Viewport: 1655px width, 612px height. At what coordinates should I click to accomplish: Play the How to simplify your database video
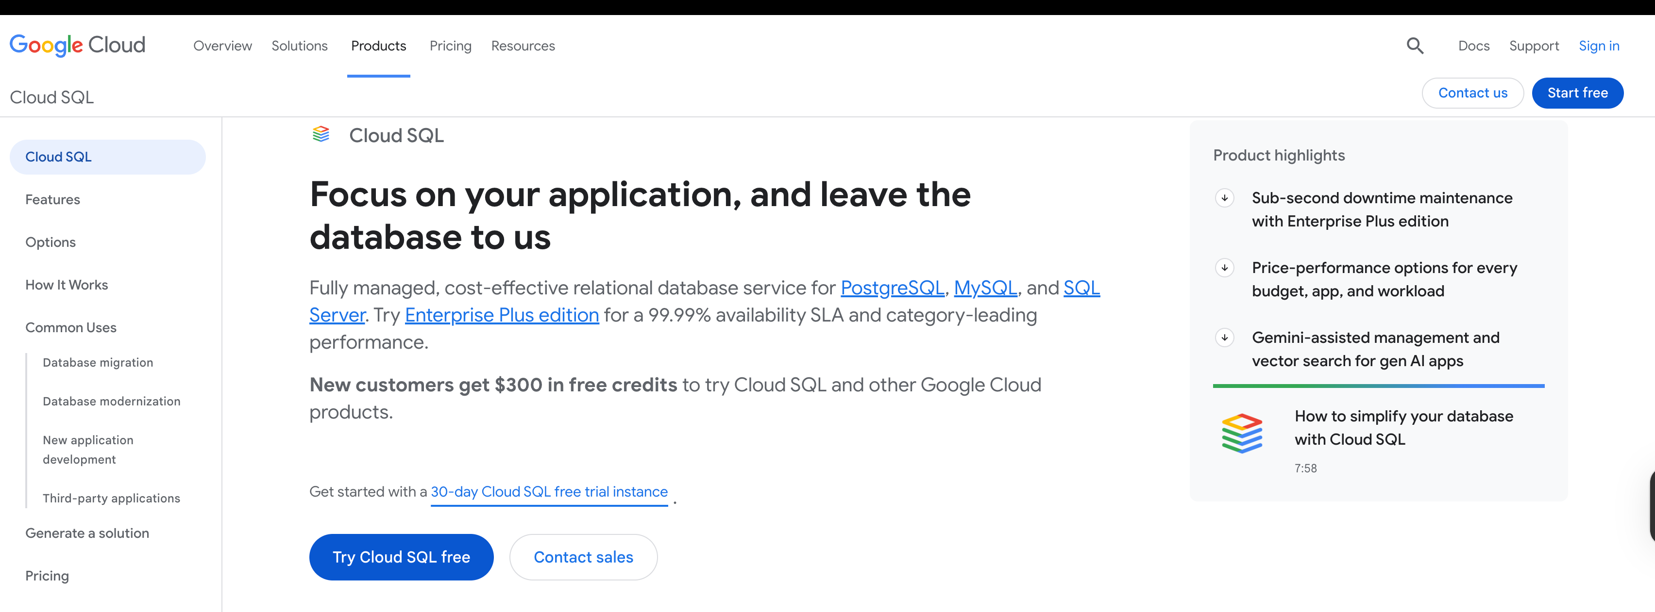[1403, 428]
